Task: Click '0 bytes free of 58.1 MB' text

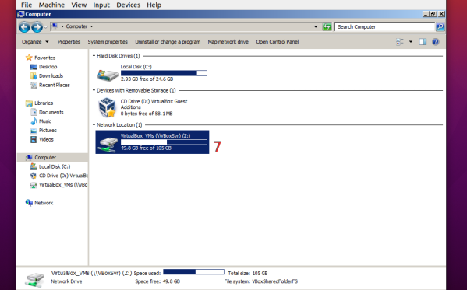Action: click(x=147, y=114)
